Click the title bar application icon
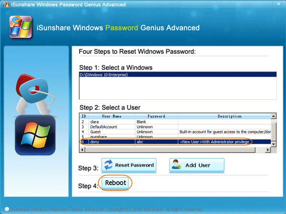The image size is (286, 214). tap(6, 4)
